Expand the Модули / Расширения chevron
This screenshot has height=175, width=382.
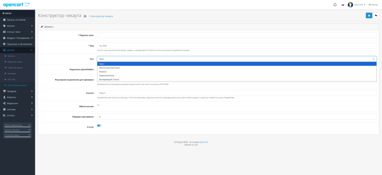tap(32, 38)
